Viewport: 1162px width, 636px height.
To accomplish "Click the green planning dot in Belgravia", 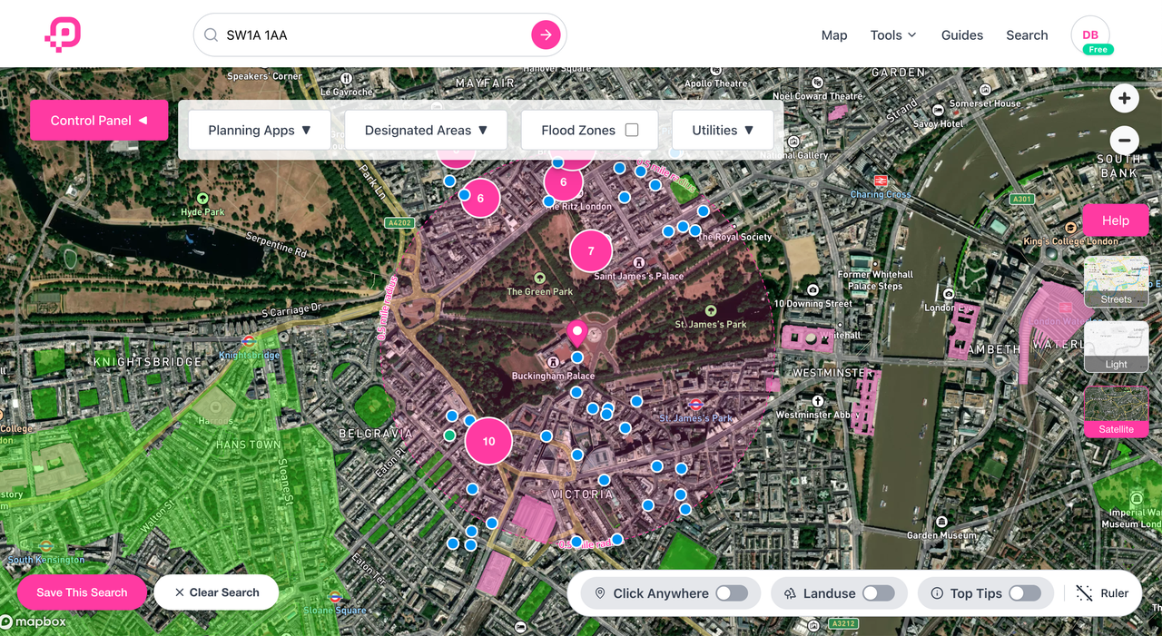I will click(x=448, y=435).
